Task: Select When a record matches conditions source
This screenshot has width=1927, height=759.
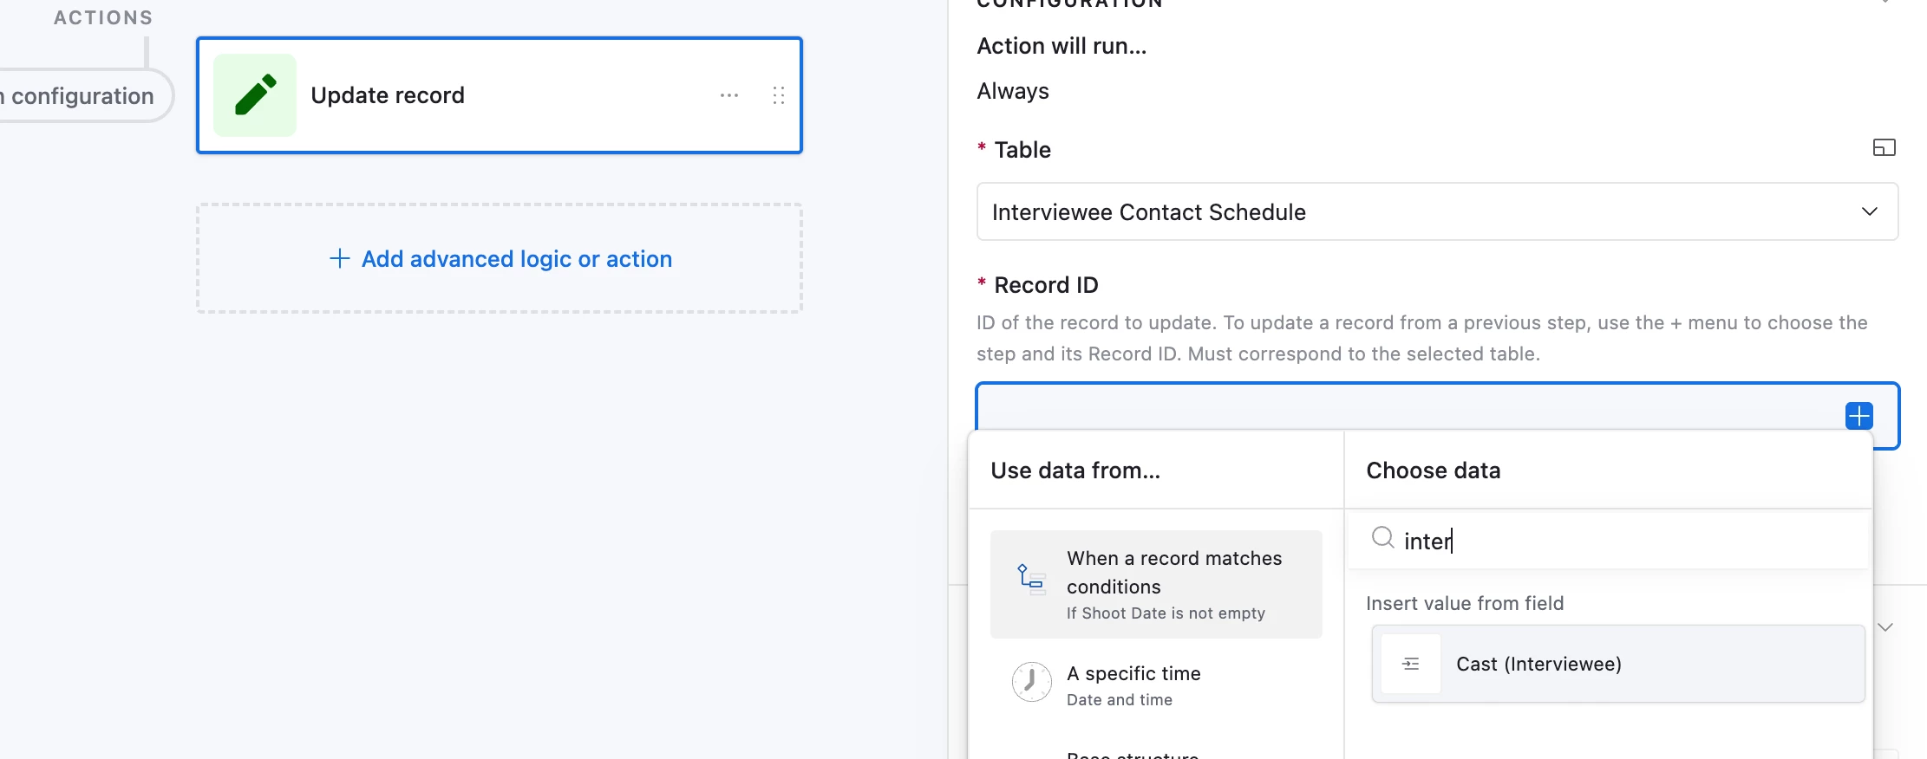Action: tap(1173, 584)
